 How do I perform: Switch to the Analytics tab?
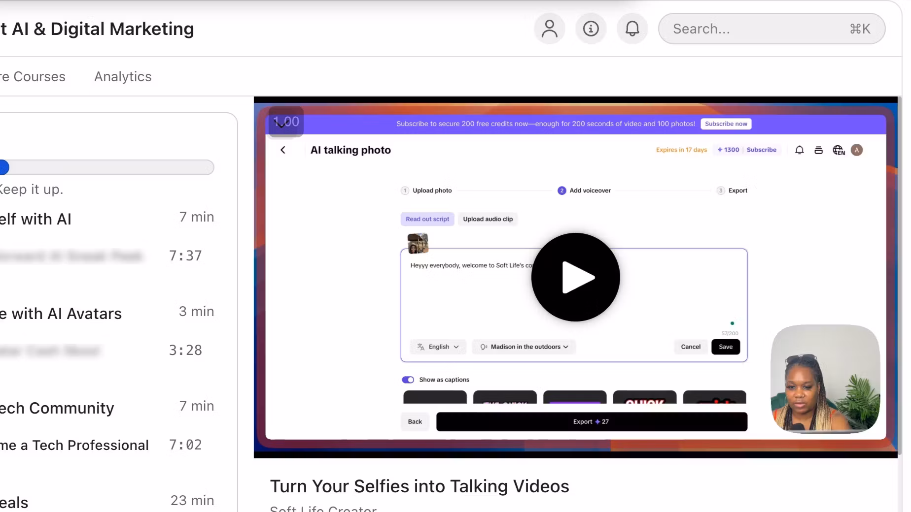tap(123, 77)
